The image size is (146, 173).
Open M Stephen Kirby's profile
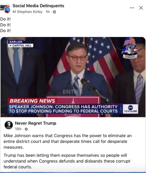coord(28,12)
